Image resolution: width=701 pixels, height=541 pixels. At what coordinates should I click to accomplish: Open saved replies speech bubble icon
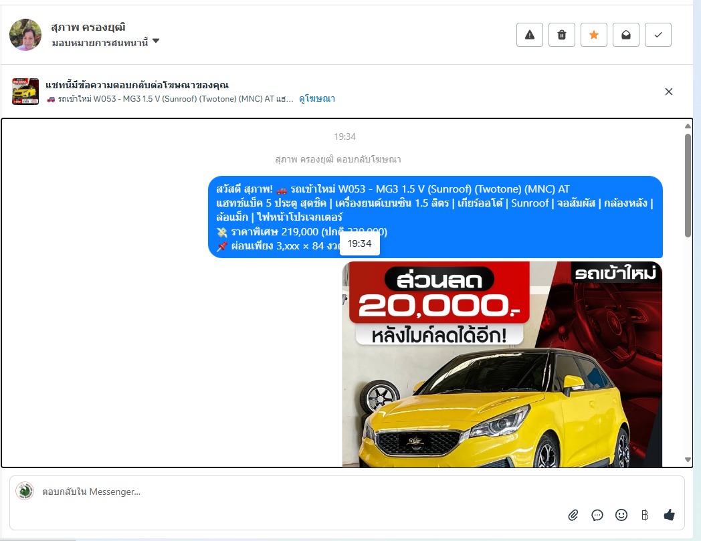[597, 515]
